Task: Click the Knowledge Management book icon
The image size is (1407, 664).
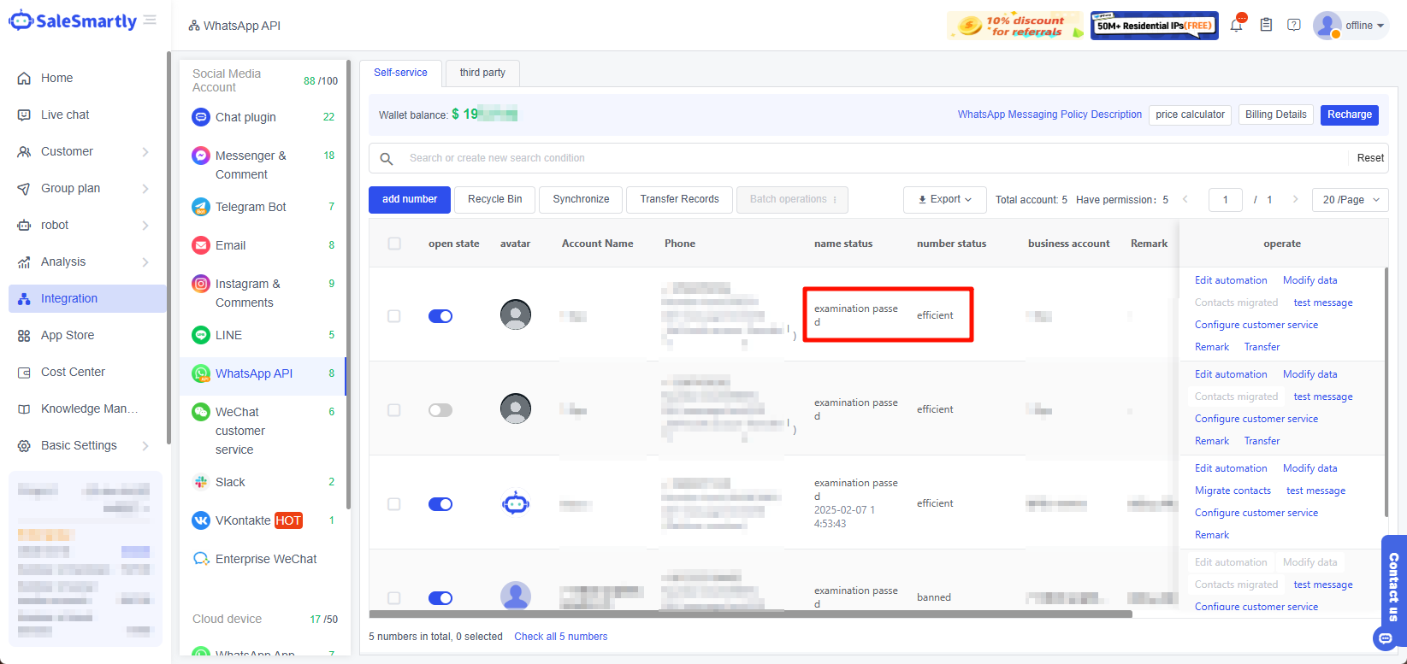Action: click(24, 408)
